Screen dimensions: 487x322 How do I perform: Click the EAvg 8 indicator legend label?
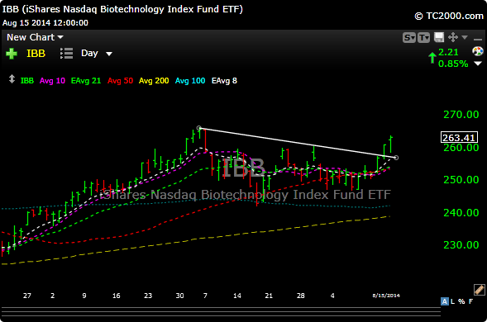point(224,81)
